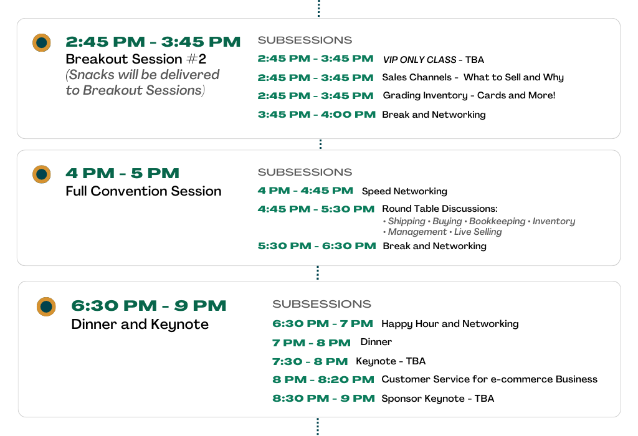The width and height of the screenshot is (638, 436).
Task: Open Customer Service for e-commerce Business
Action: click(x=490, y=379)
